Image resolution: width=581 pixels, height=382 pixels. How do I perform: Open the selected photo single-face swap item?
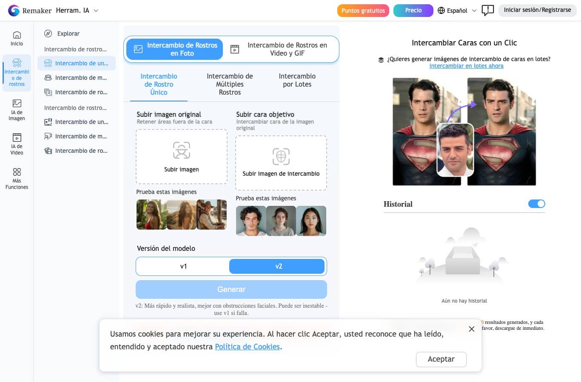pyautogui.click(x=77, y=63)
